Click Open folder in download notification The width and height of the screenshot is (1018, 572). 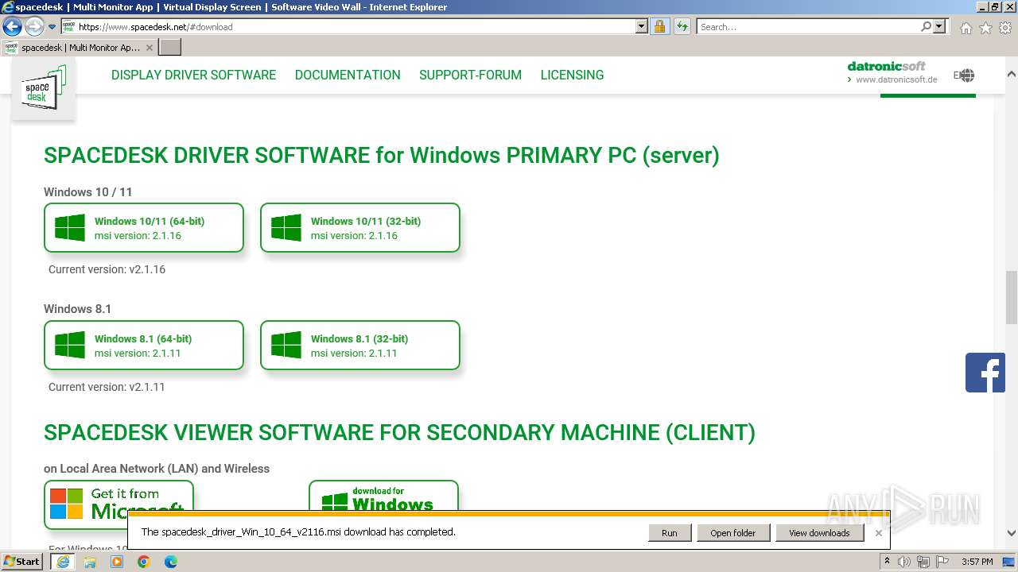tap(733, 533)
